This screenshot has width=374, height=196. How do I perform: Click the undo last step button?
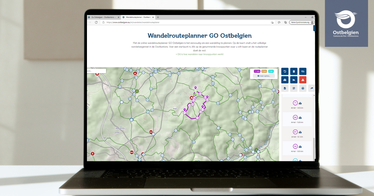point(285,71)
